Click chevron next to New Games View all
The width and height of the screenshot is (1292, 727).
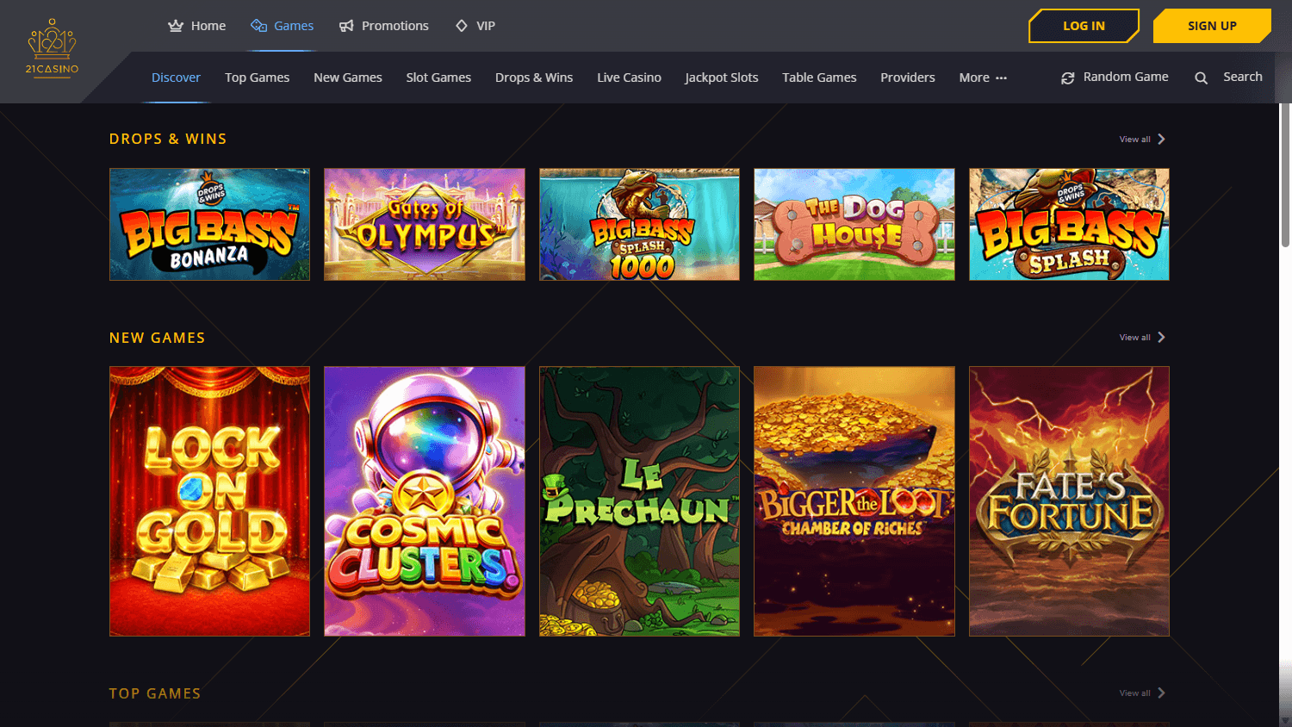coord(1161,337)
